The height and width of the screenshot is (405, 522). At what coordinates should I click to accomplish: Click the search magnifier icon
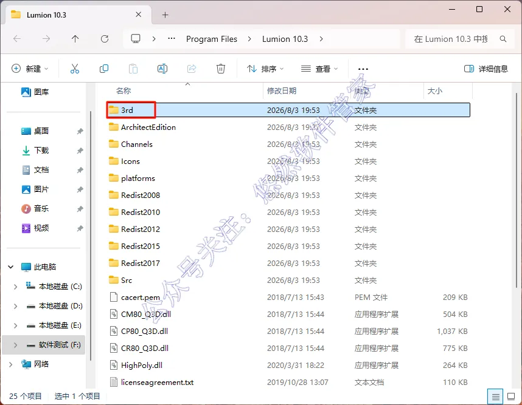click(503, 39)
